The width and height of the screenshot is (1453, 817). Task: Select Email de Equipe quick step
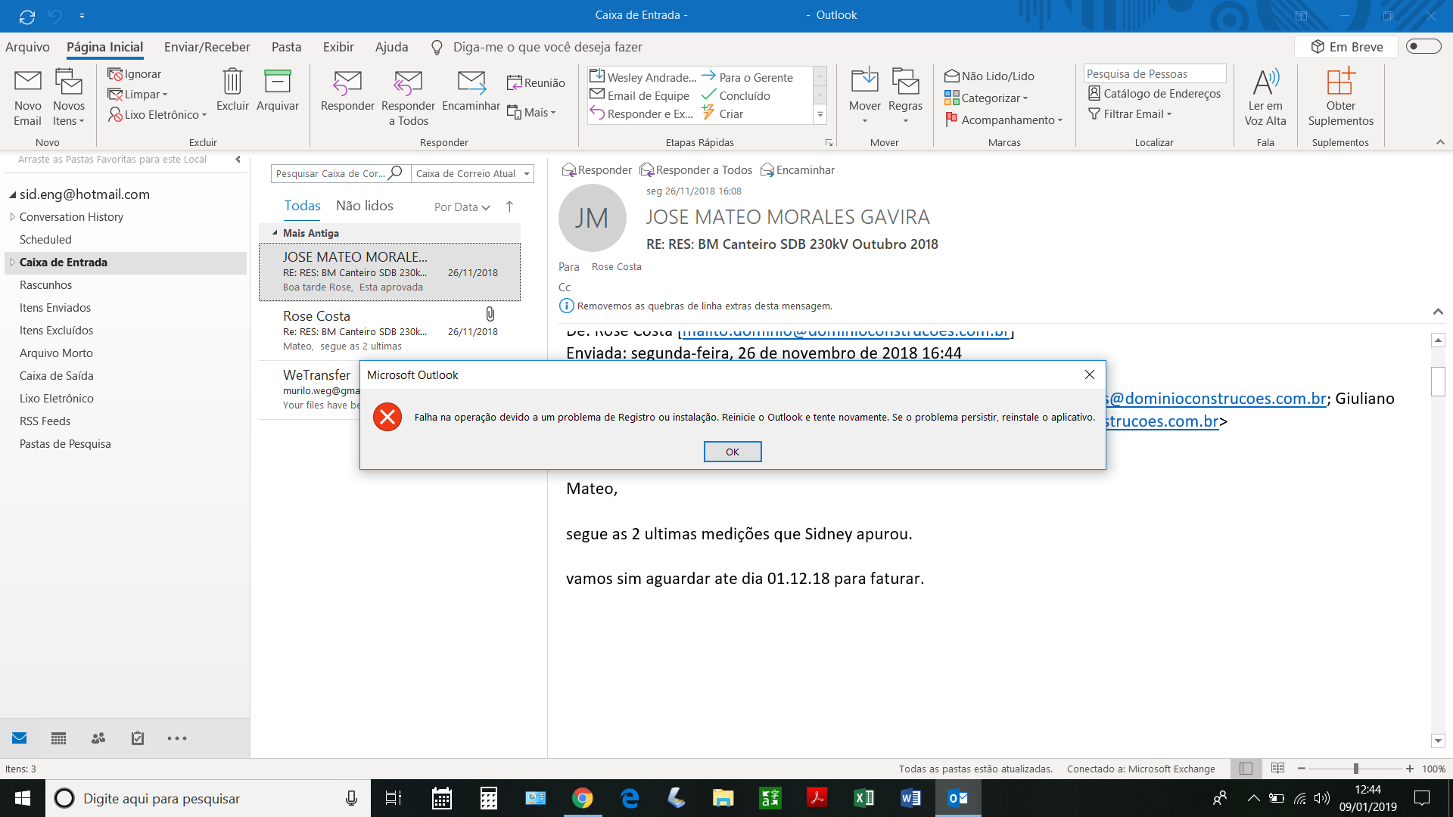click(640, 95)
